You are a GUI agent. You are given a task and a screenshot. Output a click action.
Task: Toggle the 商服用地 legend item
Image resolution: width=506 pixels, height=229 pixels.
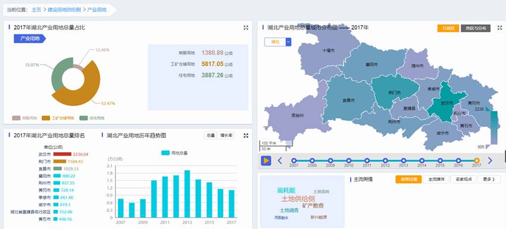click(x=24, y=118)
